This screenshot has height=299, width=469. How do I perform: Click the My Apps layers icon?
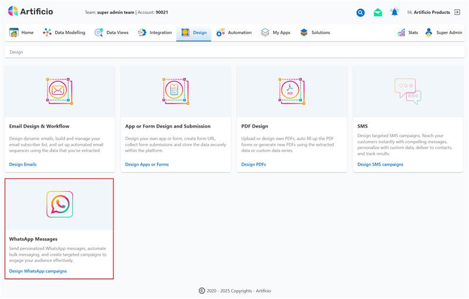tap(265, 33)
